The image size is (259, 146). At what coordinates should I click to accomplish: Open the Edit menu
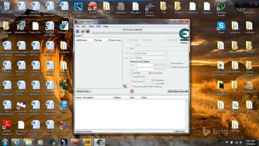coord(84,26)
